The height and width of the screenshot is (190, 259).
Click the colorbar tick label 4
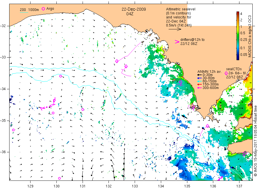tap(241, 14)
